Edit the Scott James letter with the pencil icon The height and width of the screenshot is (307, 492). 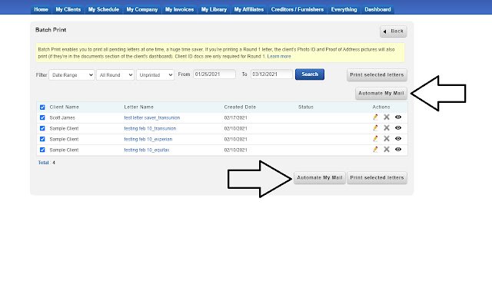pos(375,117)
